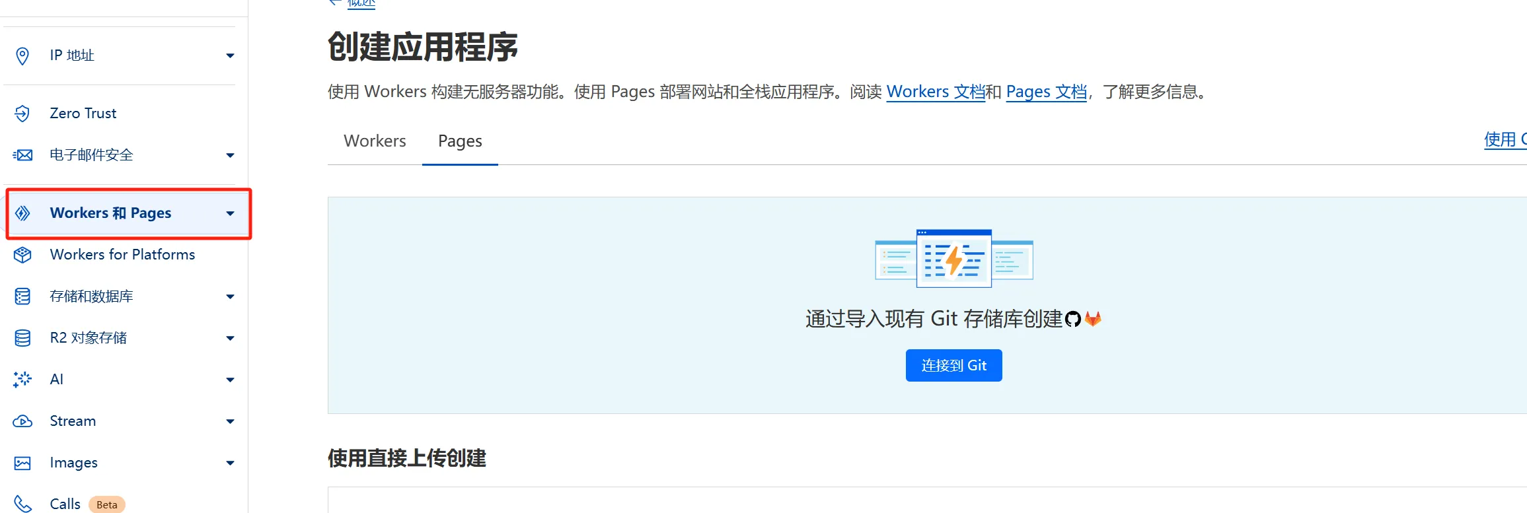Toggle the Workers 和 Pages submenu arrow

(230, 214)
